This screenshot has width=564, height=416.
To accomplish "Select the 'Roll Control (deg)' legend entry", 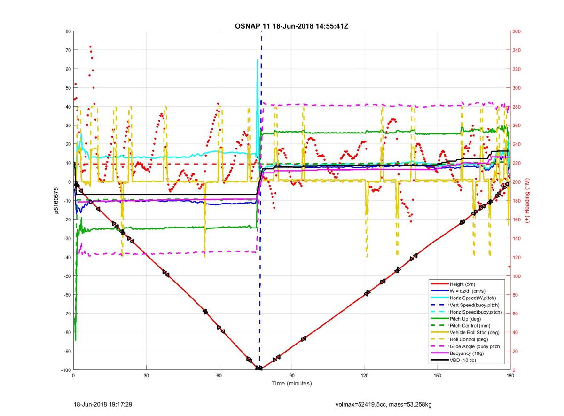I will click(x=467, y=339).
